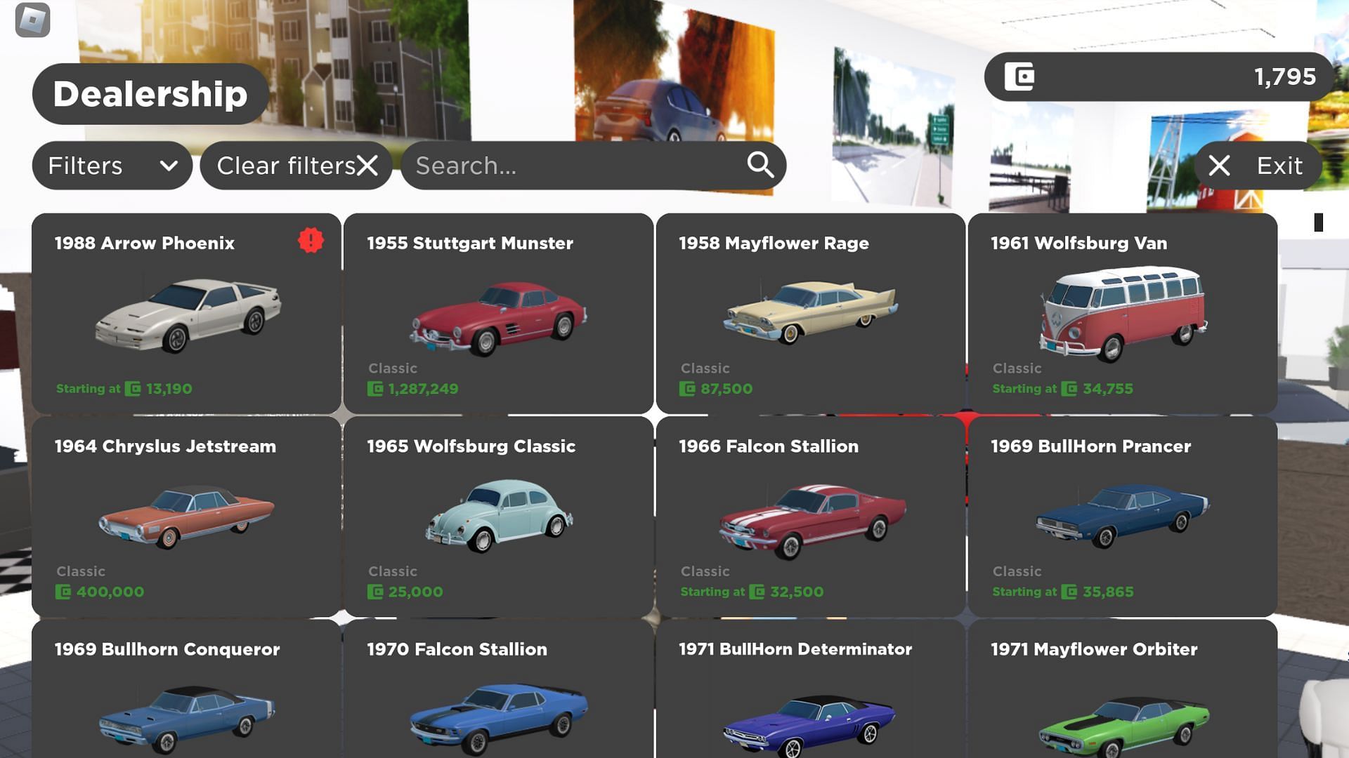Select the 1961 Wolfsburg Van title

1078,243
